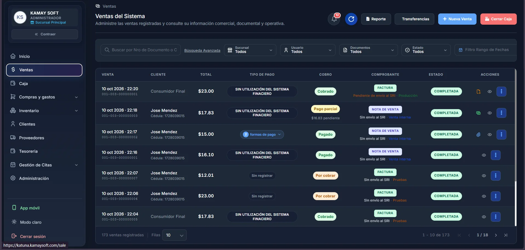Jump to last page arrow in pagination

click(x=506, y=235)
